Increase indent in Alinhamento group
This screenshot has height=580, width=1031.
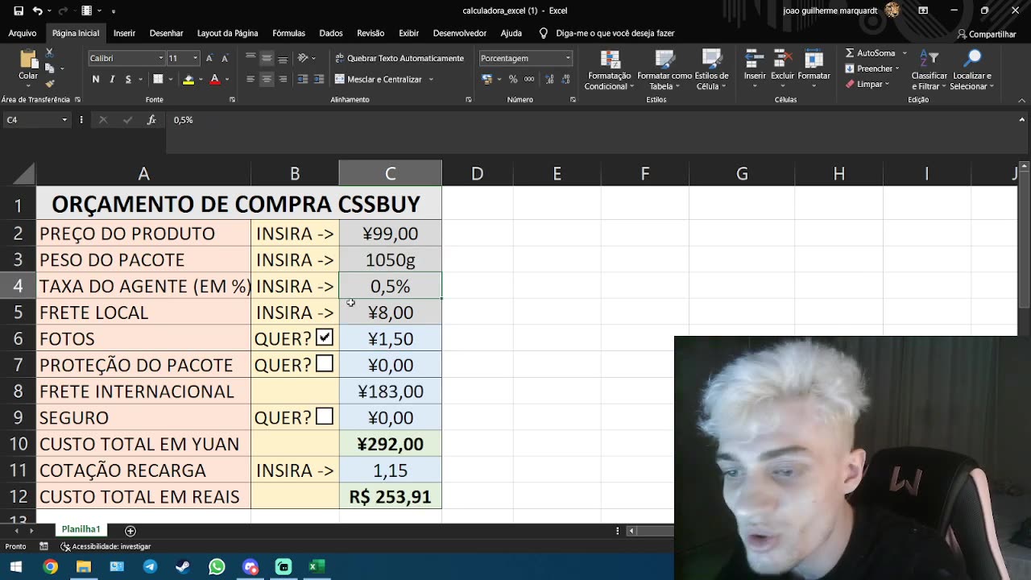[319, 79]
